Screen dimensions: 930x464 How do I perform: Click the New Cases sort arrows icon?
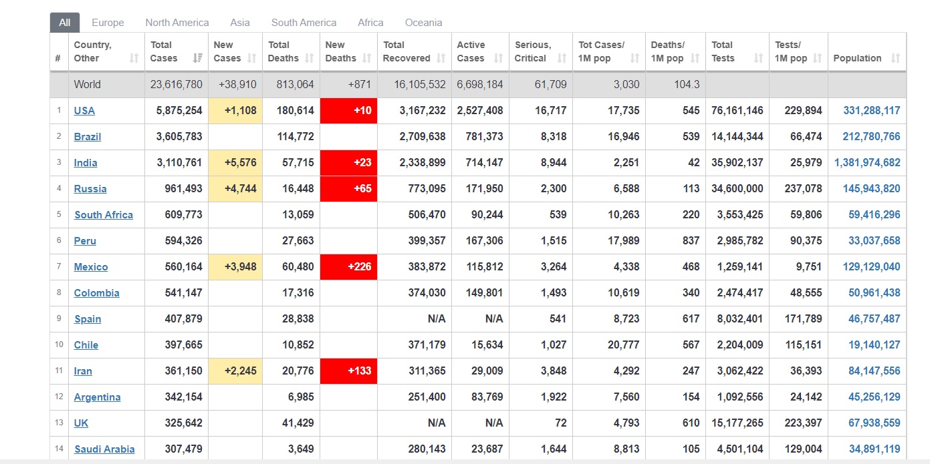(x=251, y=59)
